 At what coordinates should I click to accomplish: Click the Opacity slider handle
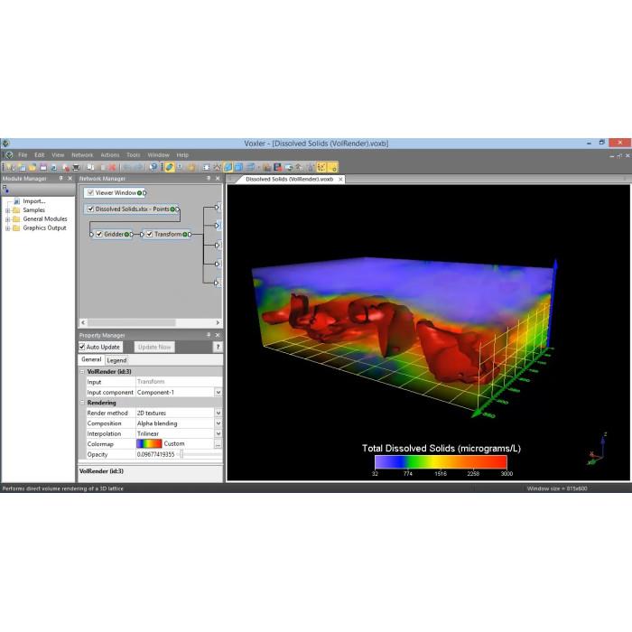(181, 454)
